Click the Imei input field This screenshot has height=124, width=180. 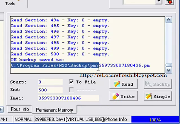(x=69, y=98)
